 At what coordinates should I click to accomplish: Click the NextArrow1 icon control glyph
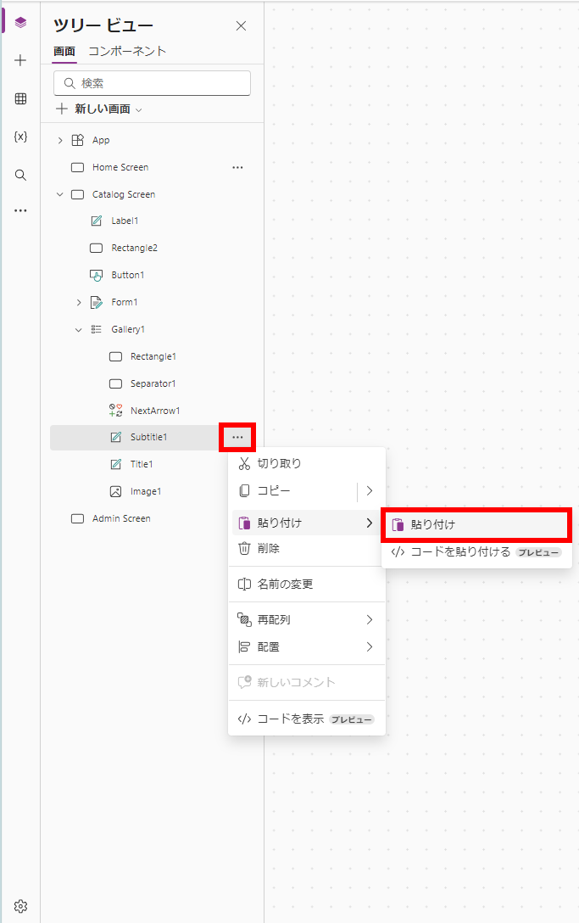click(116, 411)
